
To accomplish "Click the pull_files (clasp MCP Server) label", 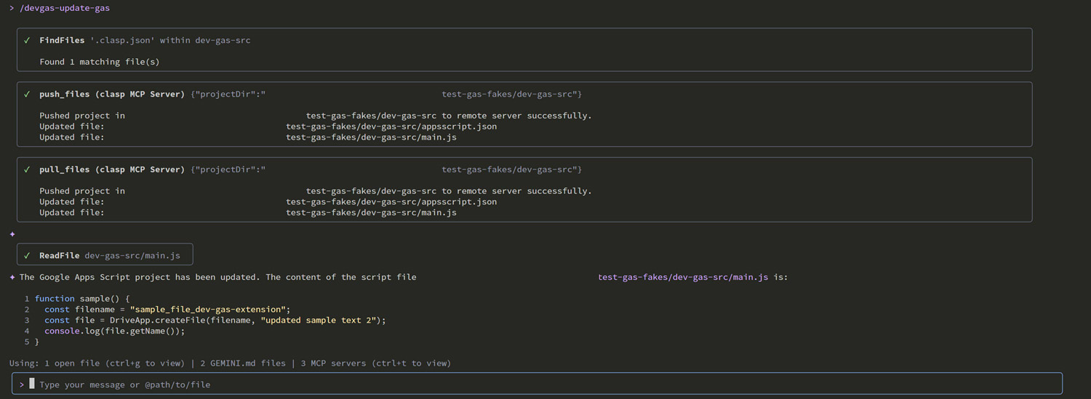I will tap(112, 170).
